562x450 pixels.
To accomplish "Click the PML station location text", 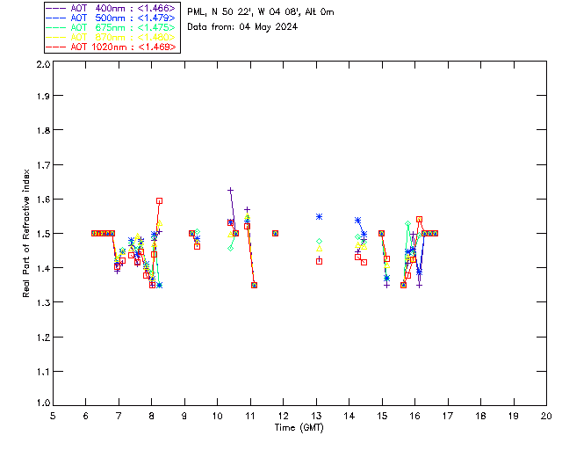I will pos(261,11).
